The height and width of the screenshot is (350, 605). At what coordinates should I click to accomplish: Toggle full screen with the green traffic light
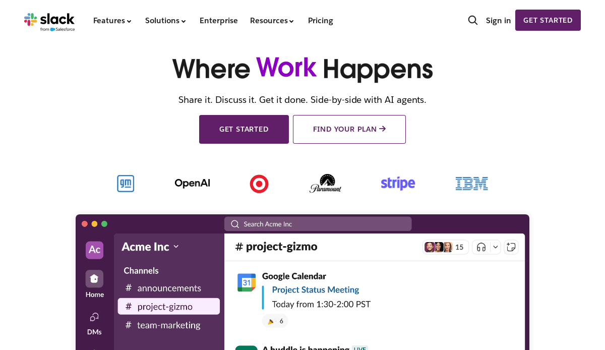104,223
